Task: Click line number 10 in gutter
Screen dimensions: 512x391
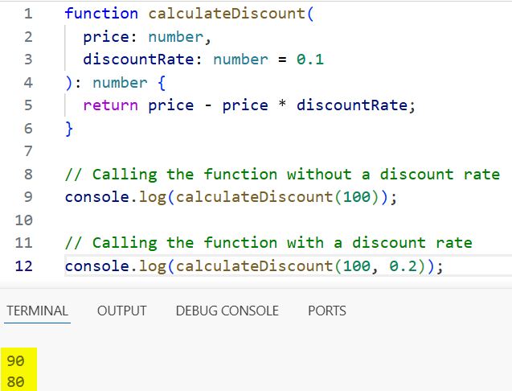Action: click(x=23, y=220)
